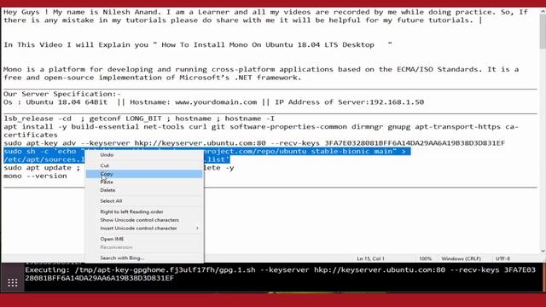The image size is (546, 307).
Task: Click Undo in the context menu
Action: click(x=144, y=155)
